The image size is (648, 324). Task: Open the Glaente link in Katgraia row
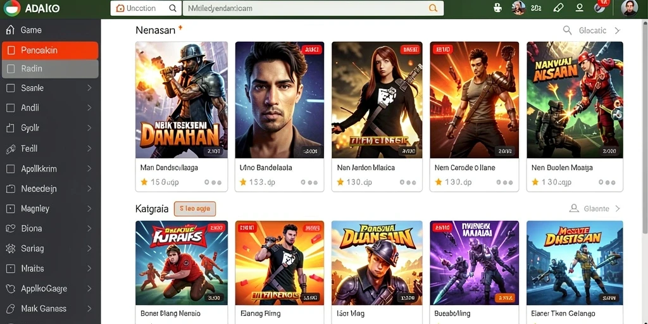[596, 209]
